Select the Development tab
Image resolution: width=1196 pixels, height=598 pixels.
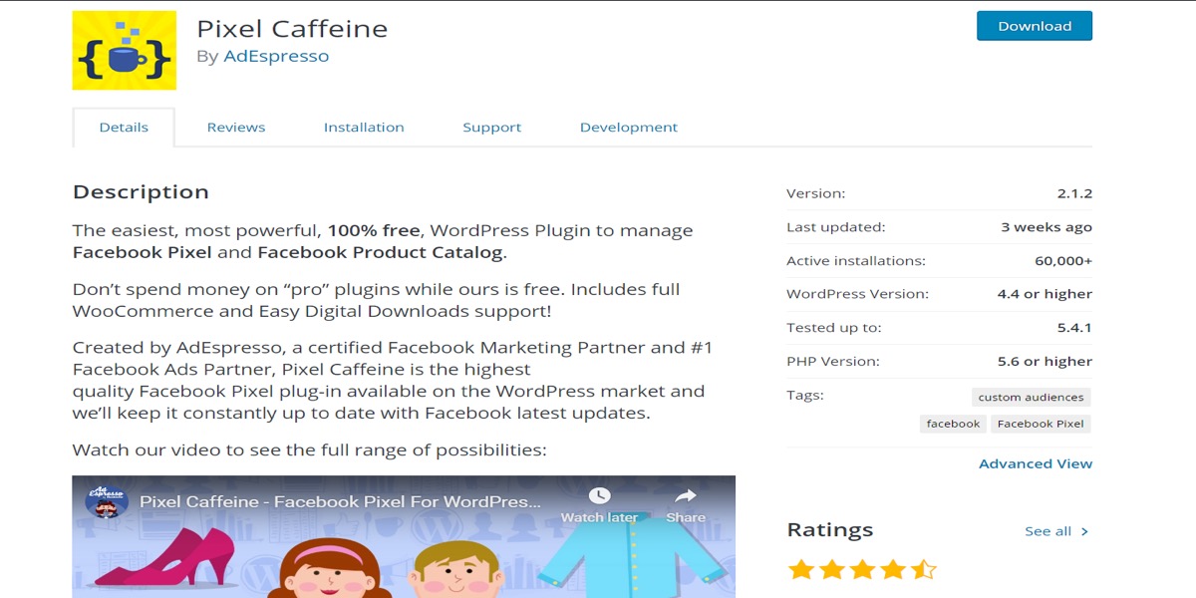click(x=628, y=128)
